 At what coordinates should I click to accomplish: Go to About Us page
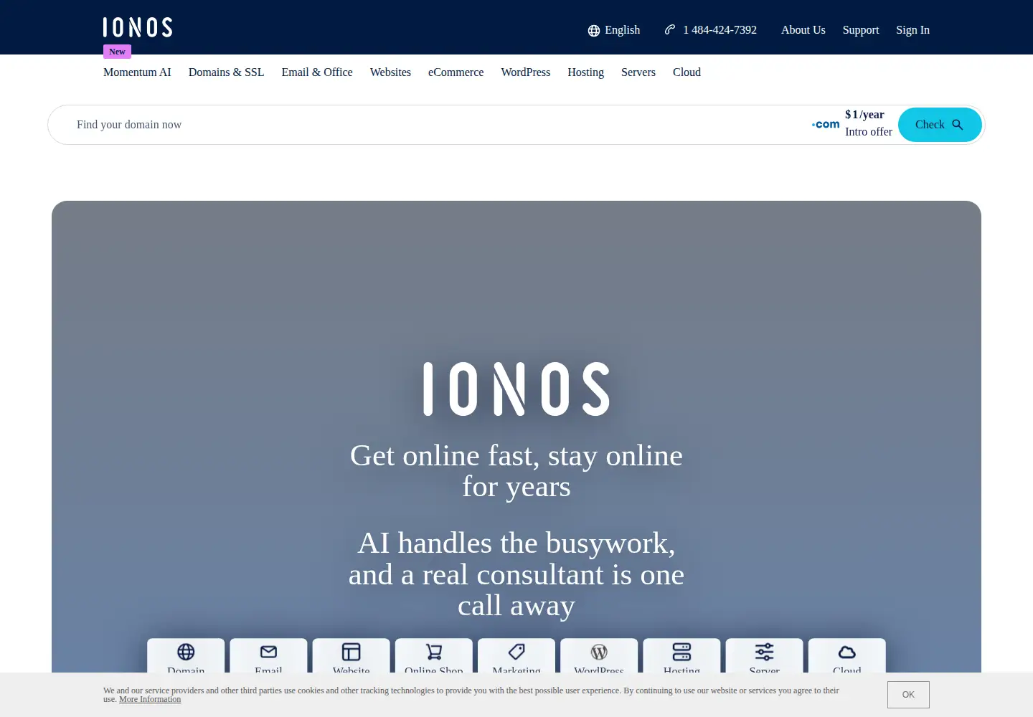[803, 30]
